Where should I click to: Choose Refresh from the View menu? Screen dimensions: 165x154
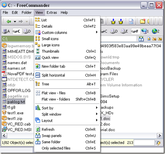tap(67, 129)
